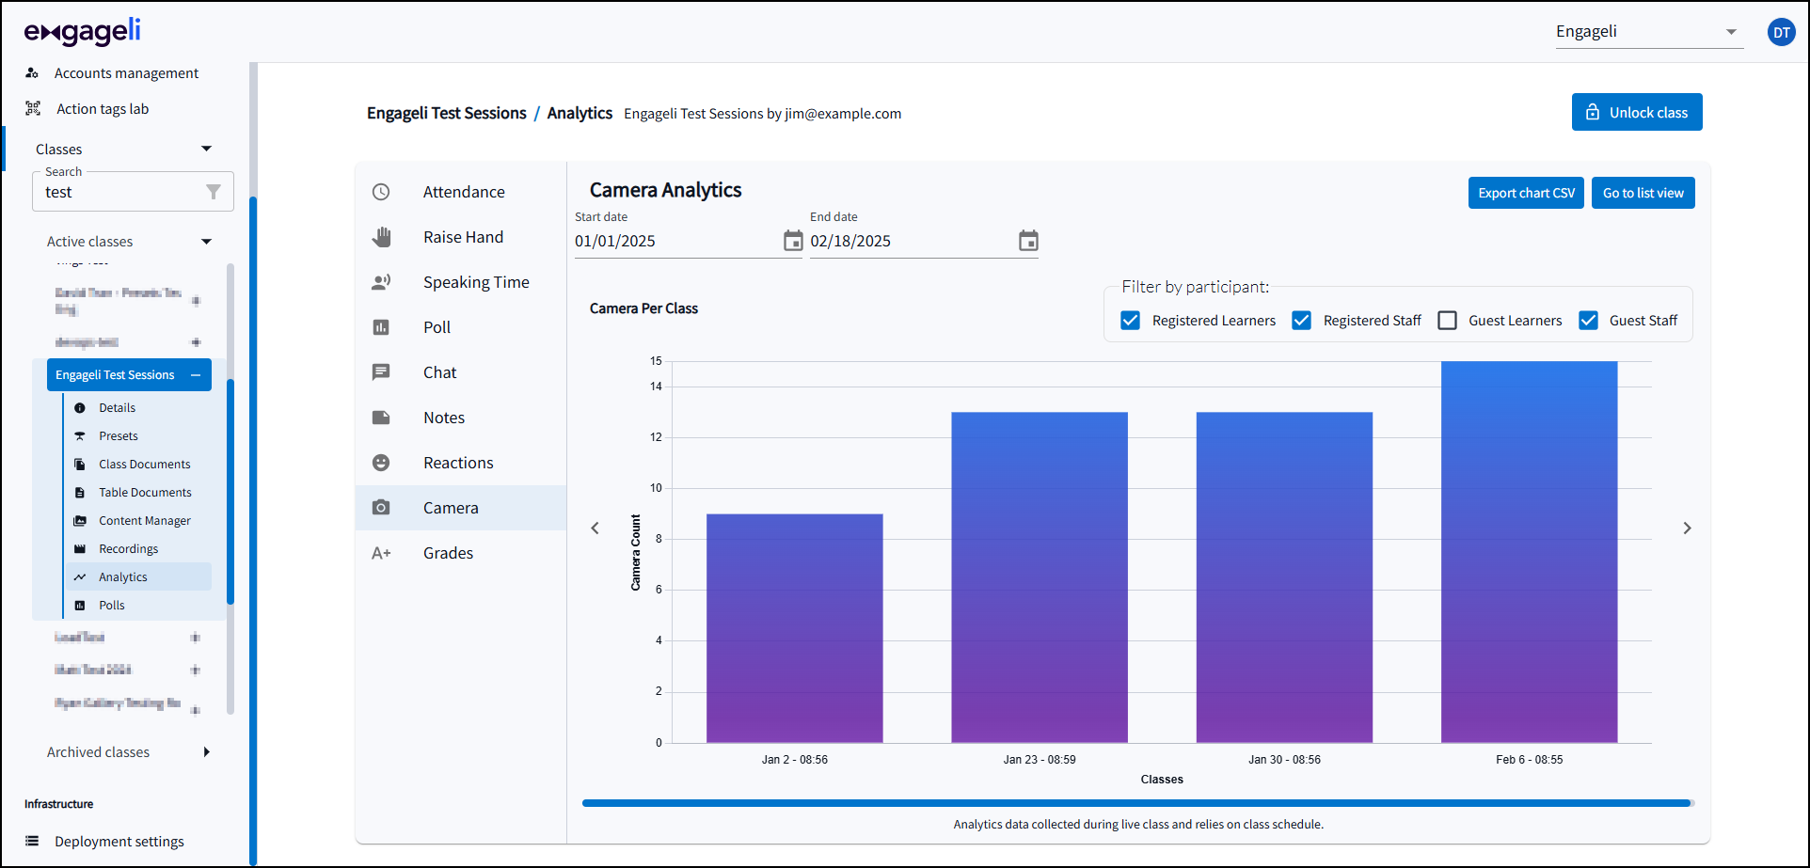The image size is (1810, 868).
Task: Uncheck Registered Staff filter
Action: [1301, 321]
